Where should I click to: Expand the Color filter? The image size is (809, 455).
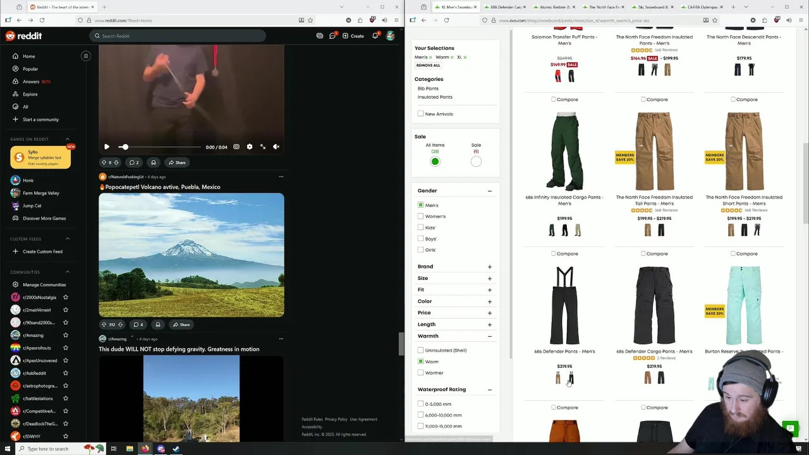[489, 301]
